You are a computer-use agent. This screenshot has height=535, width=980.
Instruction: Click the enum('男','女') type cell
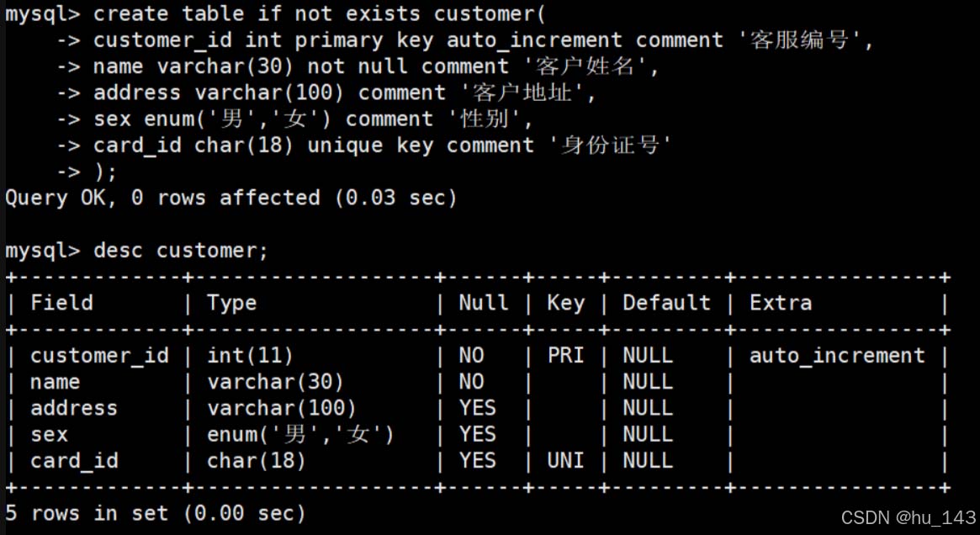point(300,435)
